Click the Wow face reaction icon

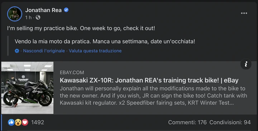(x=18, y=122)
